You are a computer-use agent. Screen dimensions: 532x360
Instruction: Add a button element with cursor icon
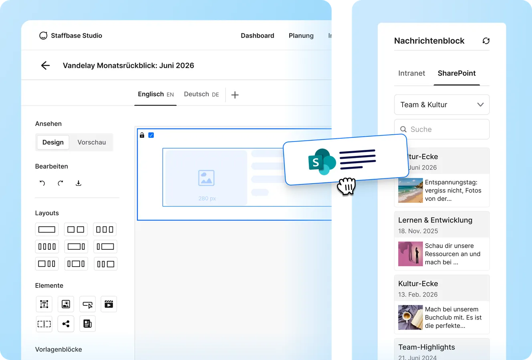pos(87,304)
